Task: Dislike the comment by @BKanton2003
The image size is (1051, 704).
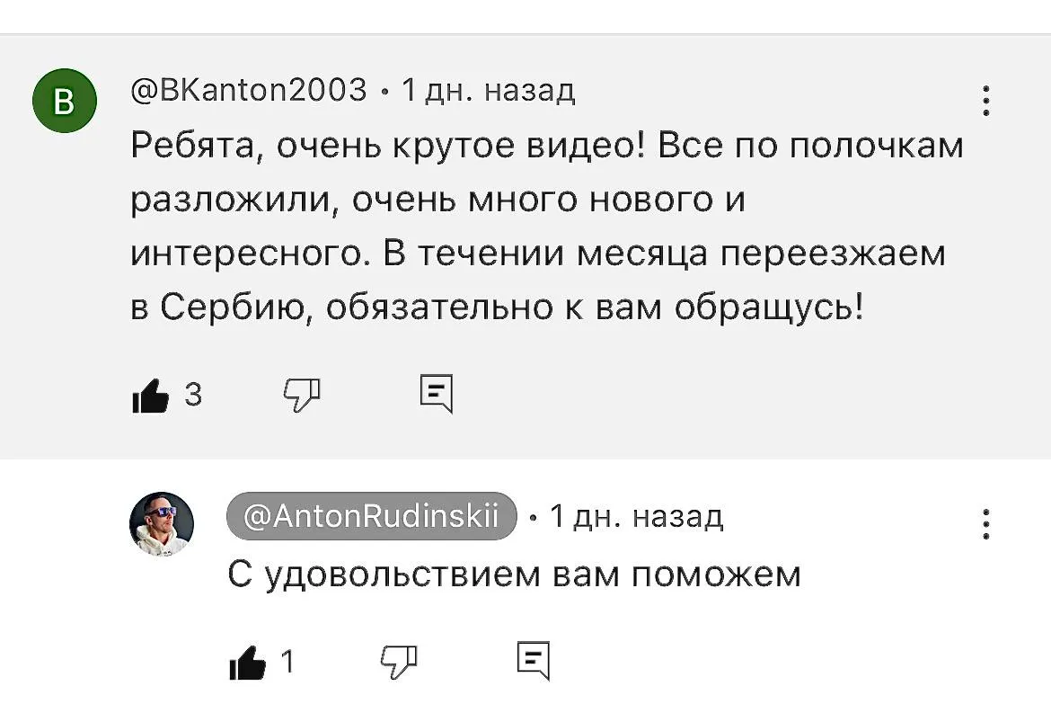Action: coord(302,394)
